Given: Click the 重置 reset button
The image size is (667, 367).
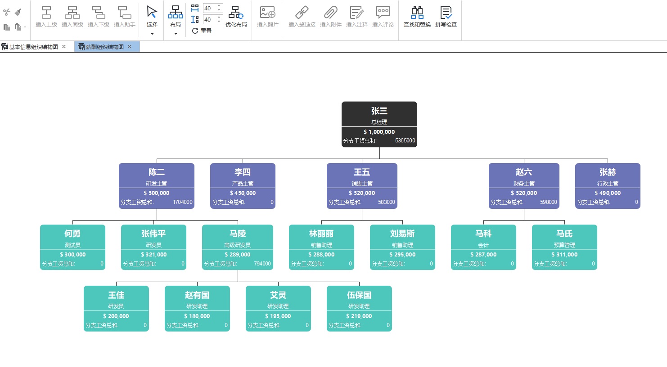Looking at the screenshot, I should tap(202, 31).
